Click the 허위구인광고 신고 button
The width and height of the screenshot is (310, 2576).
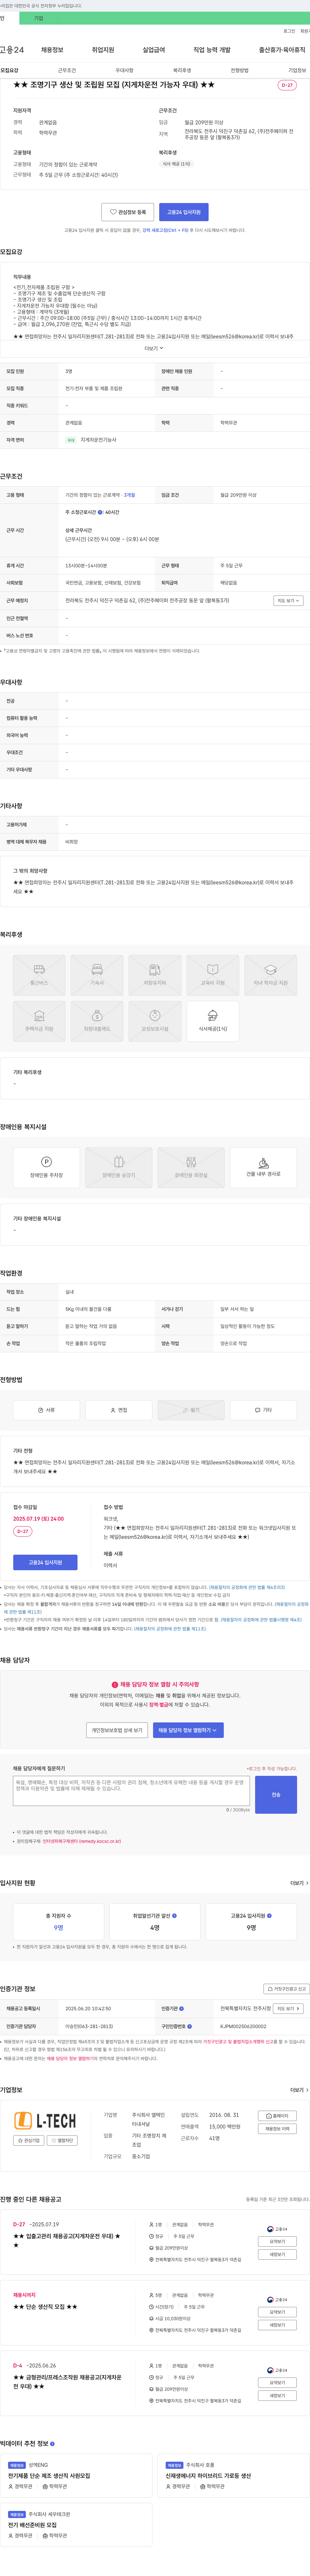(287, 1989)
